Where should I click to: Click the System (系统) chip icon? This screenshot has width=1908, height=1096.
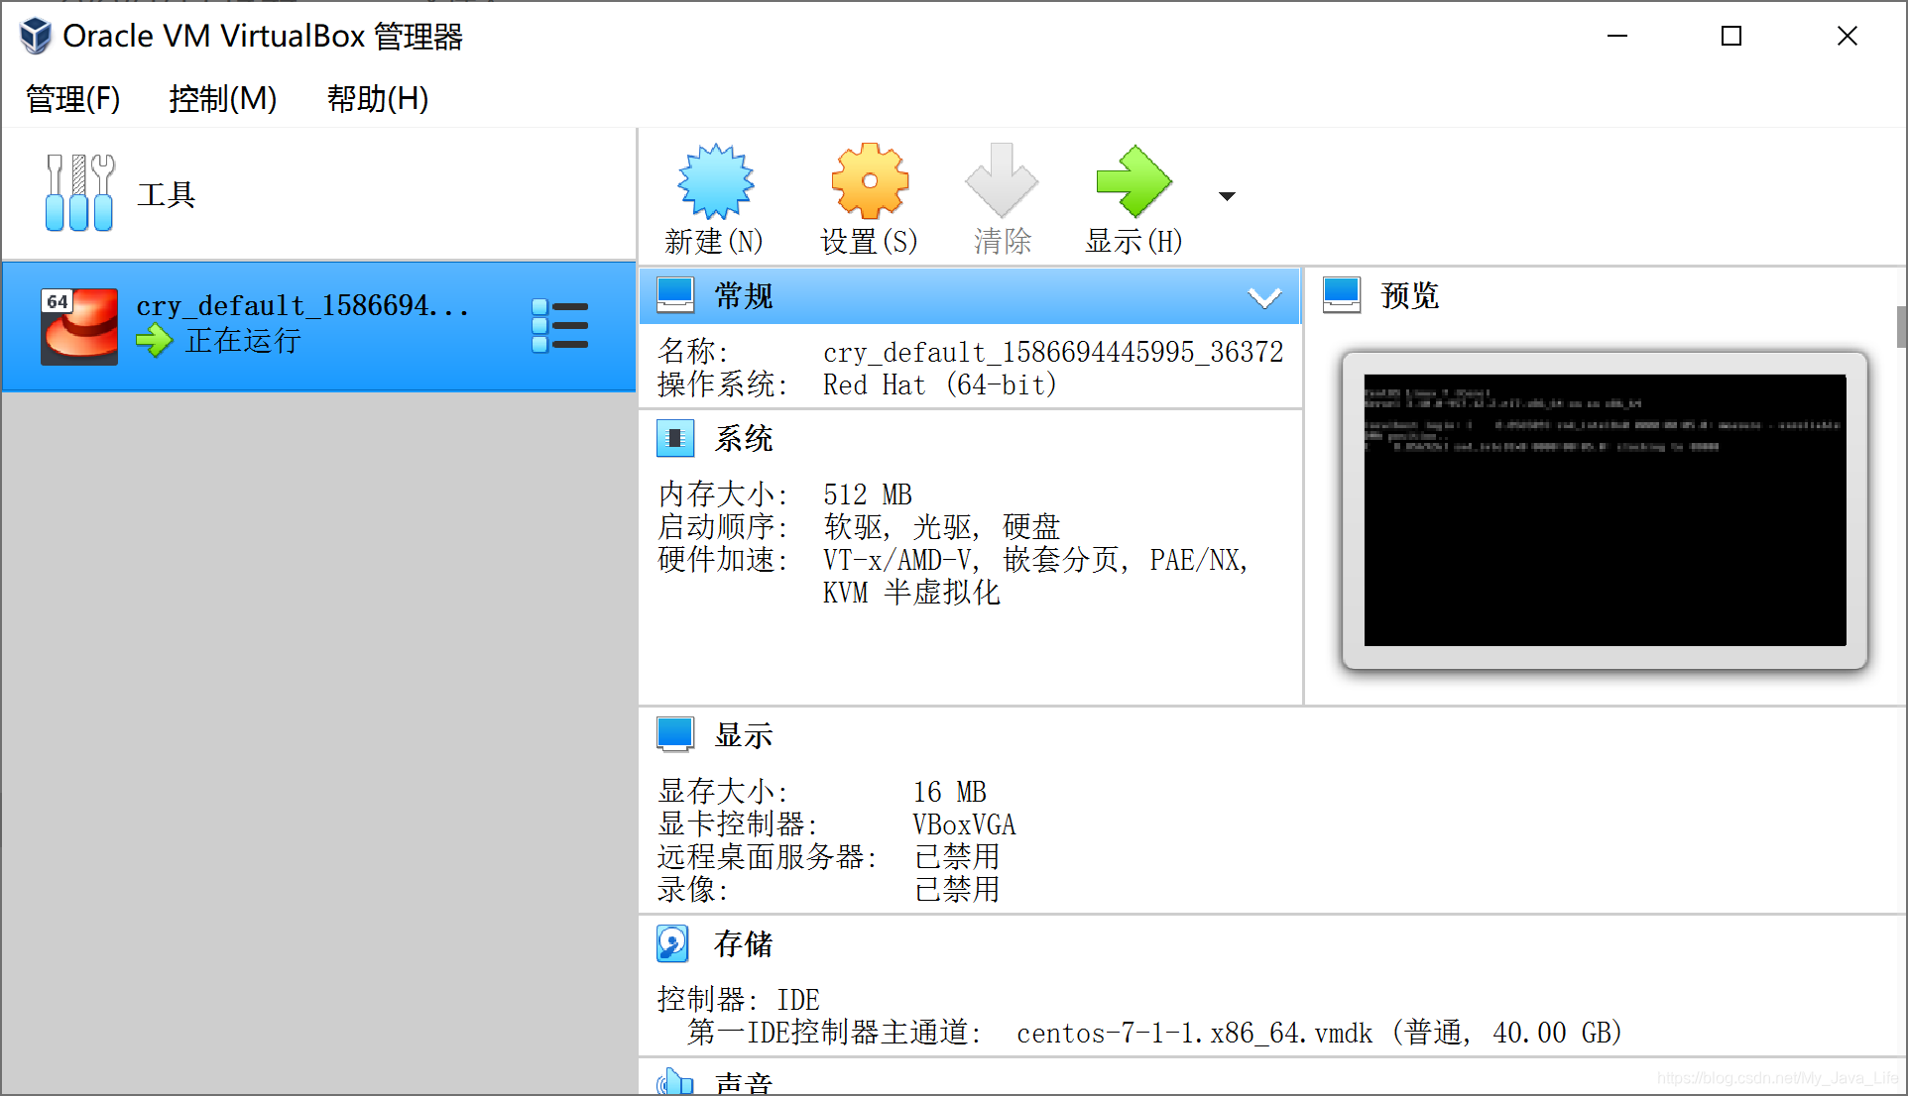pyautogui.click(x=675, y=438)
